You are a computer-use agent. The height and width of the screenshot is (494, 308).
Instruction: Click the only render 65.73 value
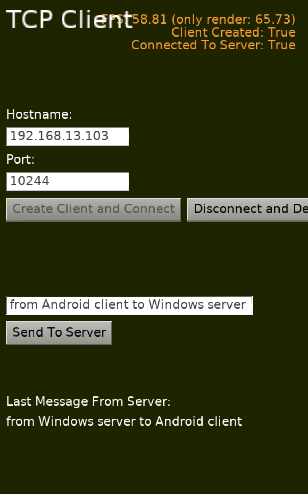coord(233,19)
